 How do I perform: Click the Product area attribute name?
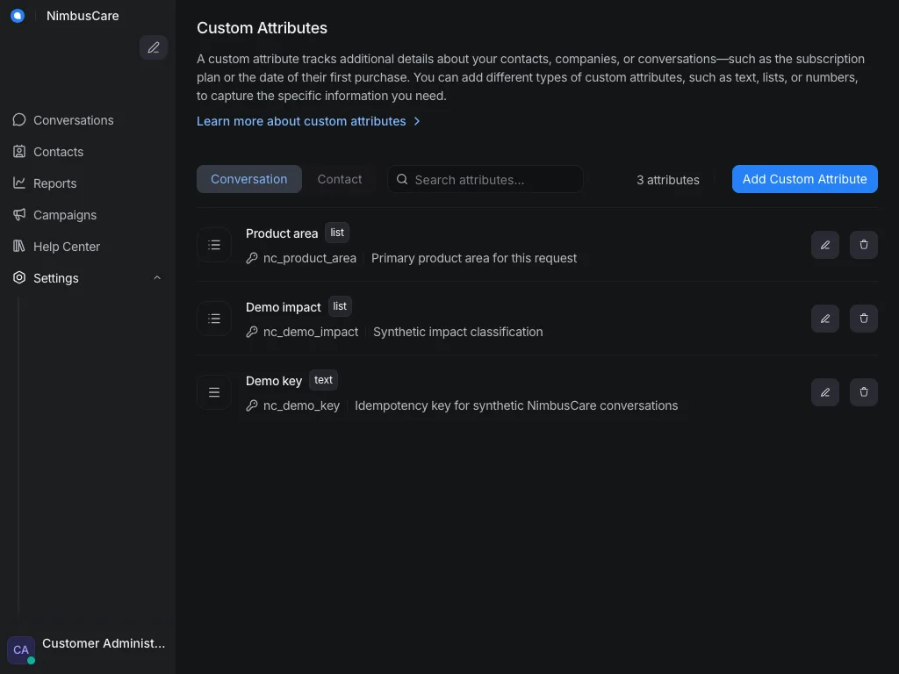pyautogui.click(x=282, y=233)
